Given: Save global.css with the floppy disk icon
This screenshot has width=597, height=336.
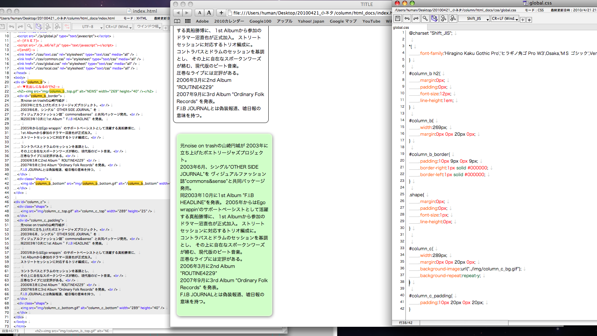Looking at the screenshot, I should click(398, 18).
